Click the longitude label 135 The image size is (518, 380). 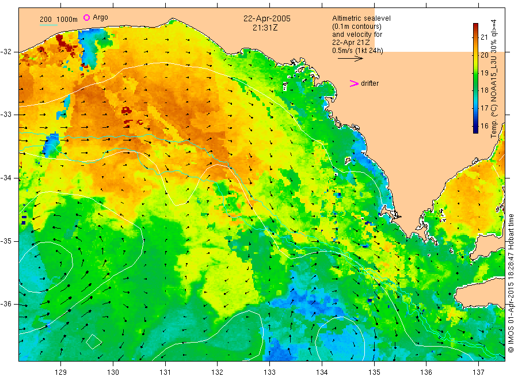pos(374,373)
